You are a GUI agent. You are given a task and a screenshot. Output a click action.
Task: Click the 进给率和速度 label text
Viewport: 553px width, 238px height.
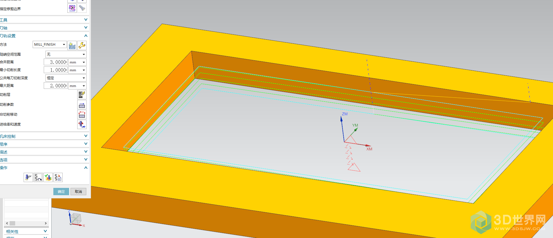click(10, 124)
